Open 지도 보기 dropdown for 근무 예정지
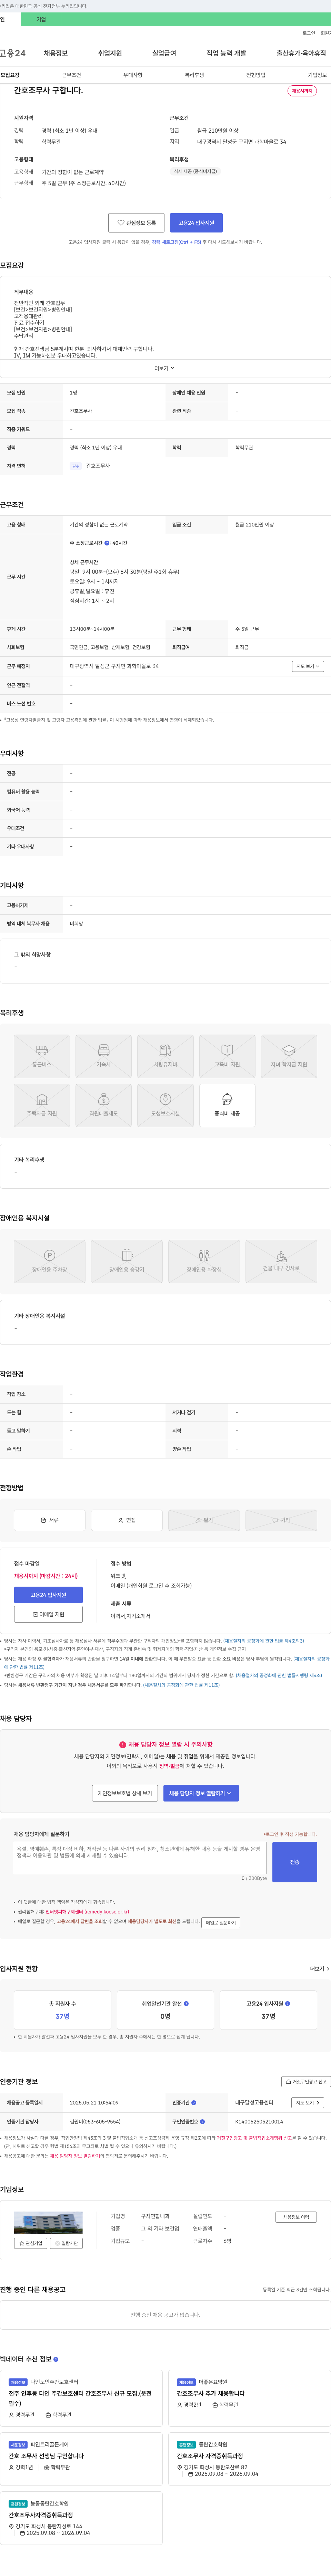Image resolution: width=331 pixels, height=2576 pixels. coord(308,666)
